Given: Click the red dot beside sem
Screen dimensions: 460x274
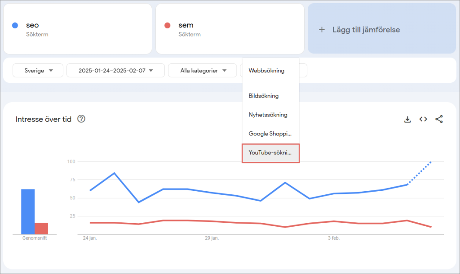Looking at the screenshot, I should [168, 25].
